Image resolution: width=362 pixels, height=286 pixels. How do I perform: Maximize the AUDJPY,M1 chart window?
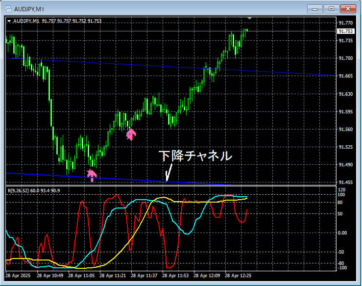tap(331, 9)
